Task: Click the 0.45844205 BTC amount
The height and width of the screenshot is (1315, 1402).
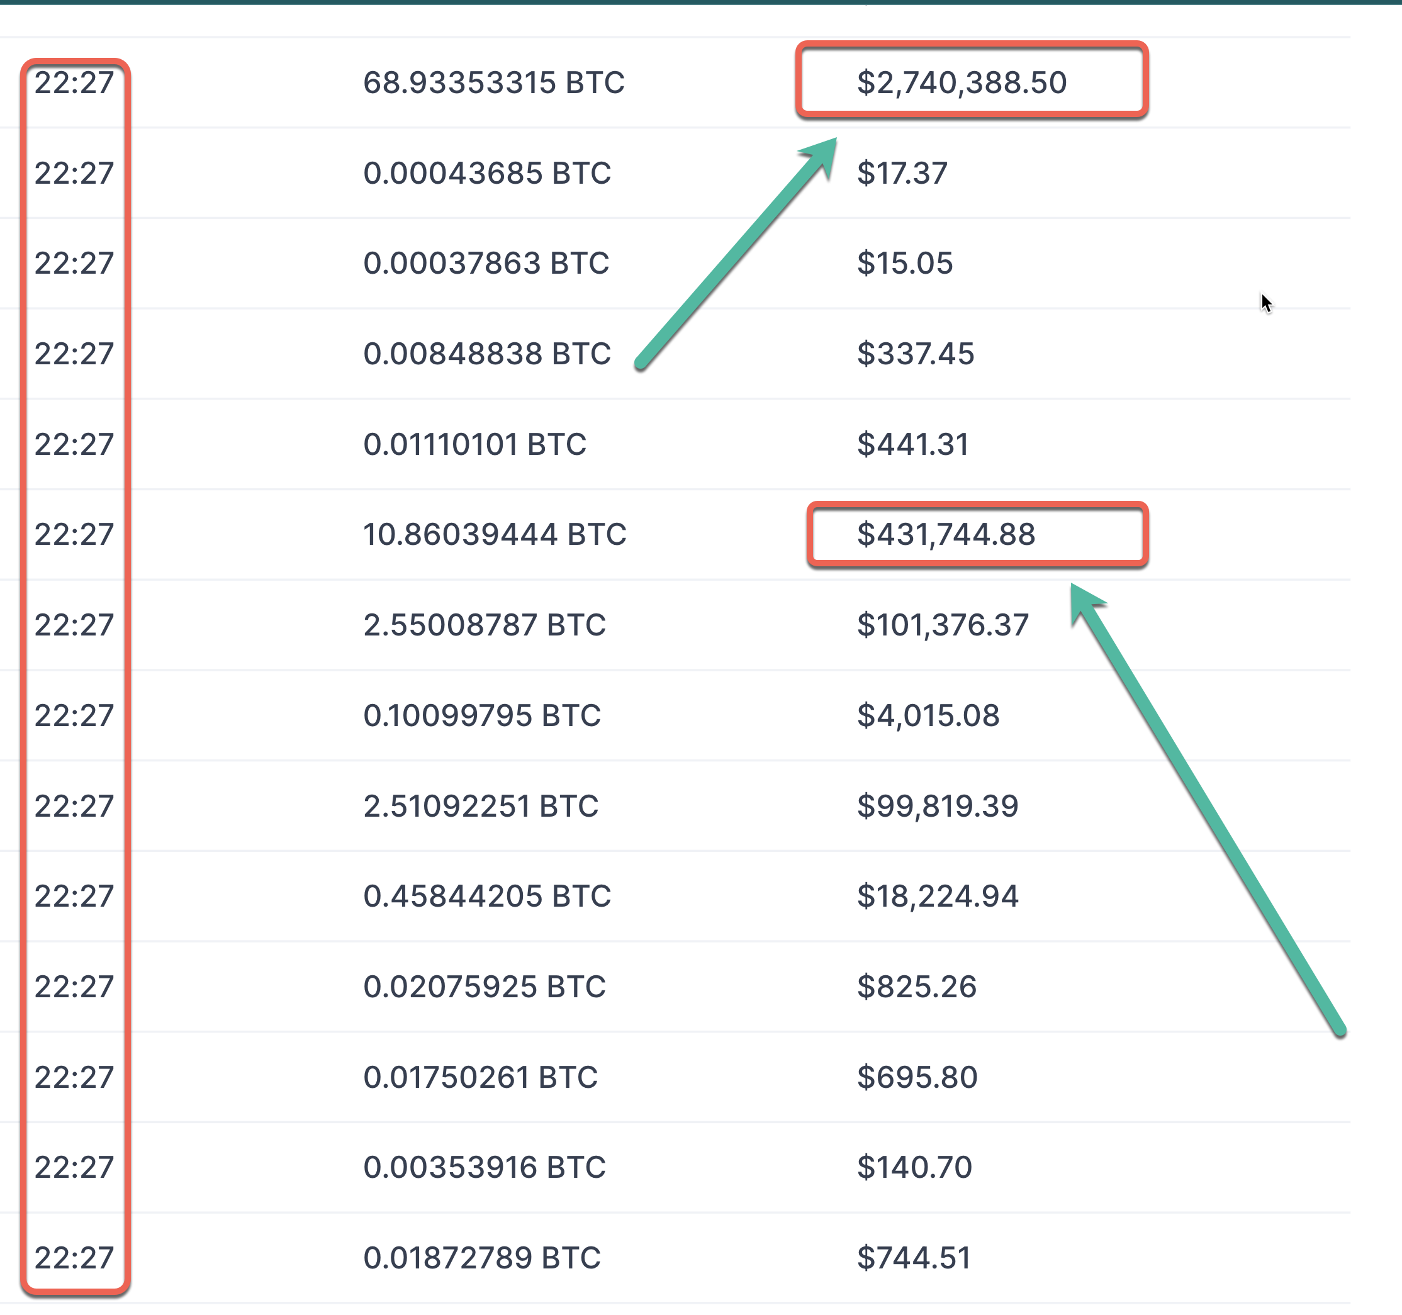Action: [x=486, y=895]
